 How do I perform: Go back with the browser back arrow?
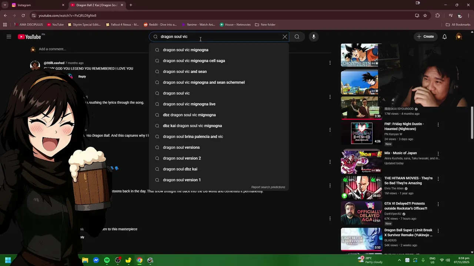[5, 16]
